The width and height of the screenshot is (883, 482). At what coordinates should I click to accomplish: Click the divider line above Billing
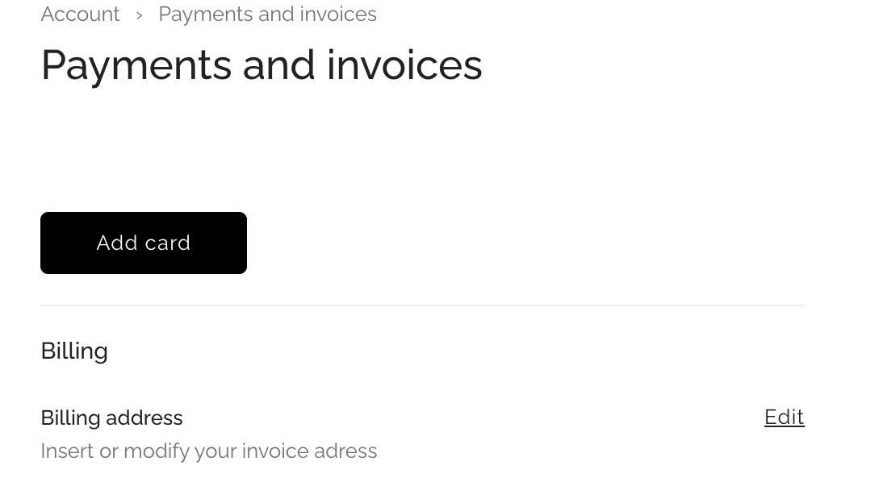422,305
